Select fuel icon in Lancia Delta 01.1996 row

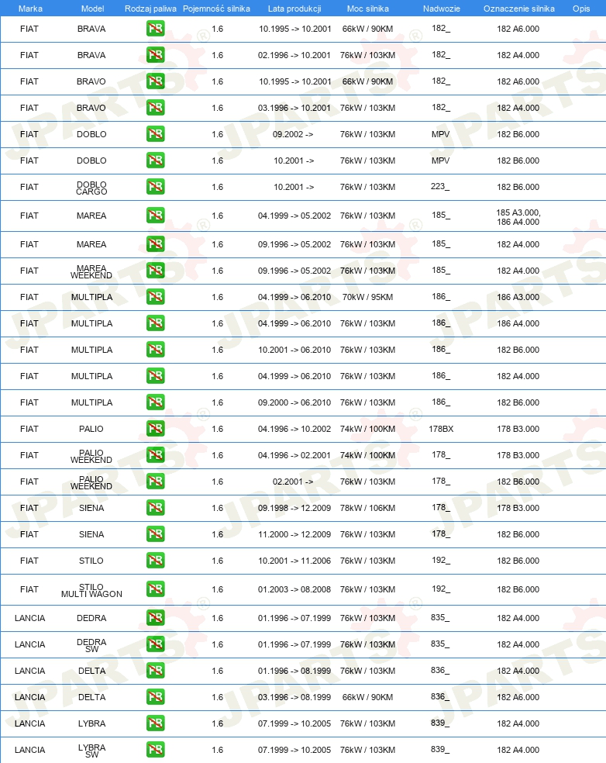(x=155, y=671)
